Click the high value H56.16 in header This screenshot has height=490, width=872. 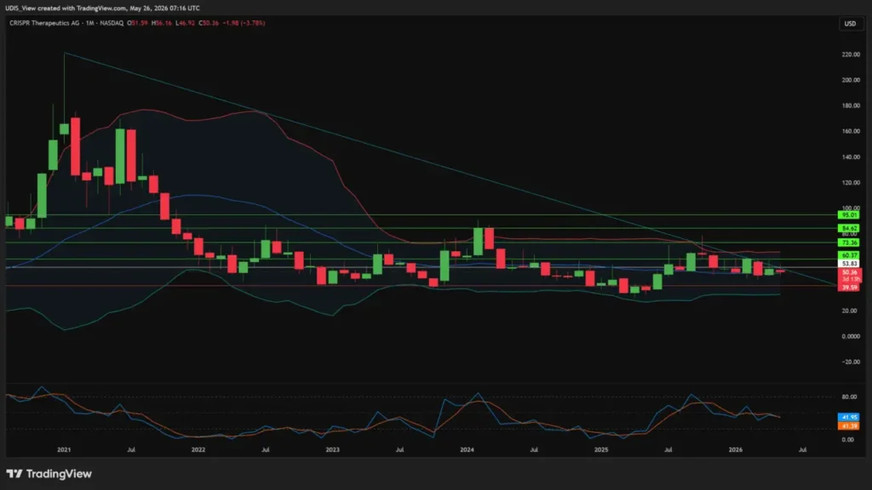pos(162,23)
